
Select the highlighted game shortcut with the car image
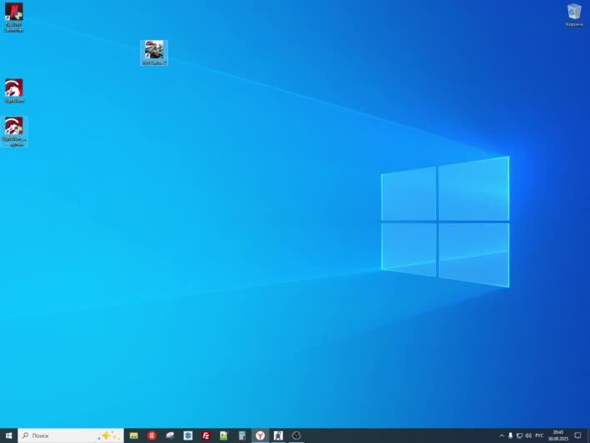[154, 52]
